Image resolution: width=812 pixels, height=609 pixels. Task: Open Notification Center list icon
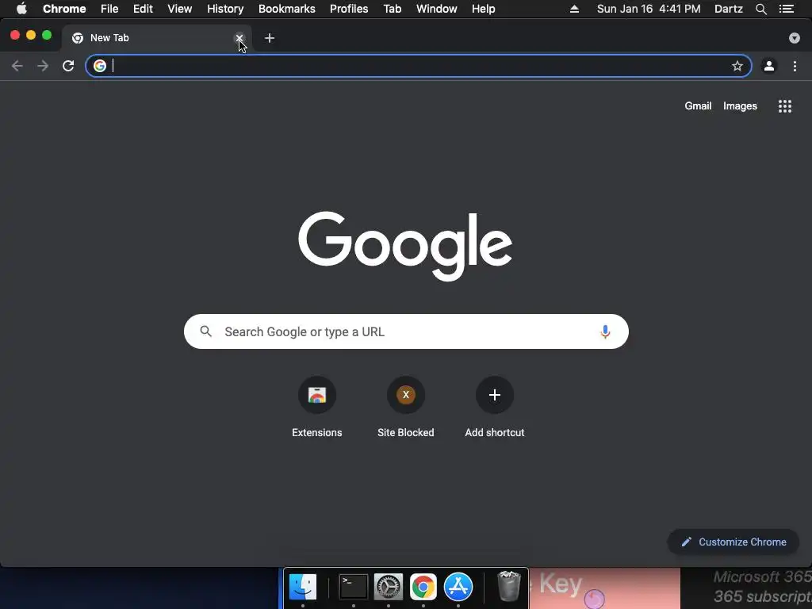(786, 9)
